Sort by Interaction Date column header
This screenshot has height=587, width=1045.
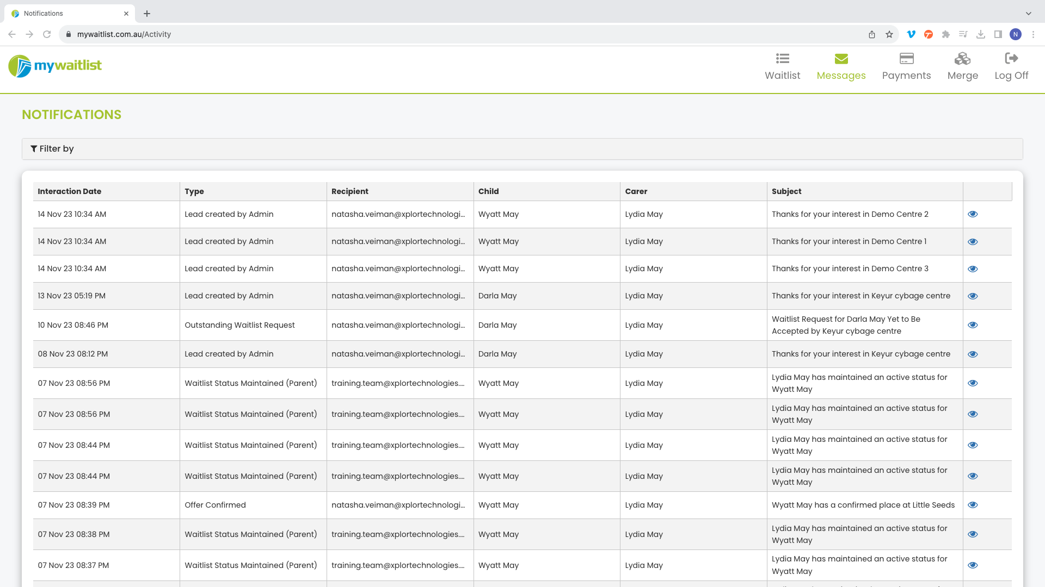pyautogui.click(x=70, y=191)
